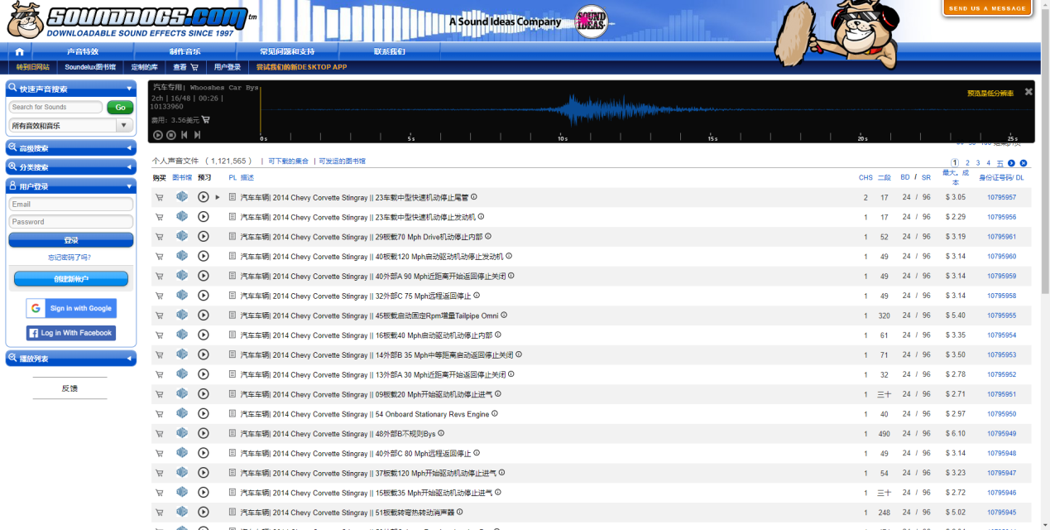Image resolution: width=1050 pixels, height=530 pixels.
Task: Expand the small arrow beside first row's play button
Action: coord(218,197)
